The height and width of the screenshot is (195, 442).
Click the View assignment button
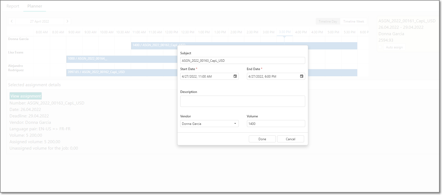pos(26,96)
